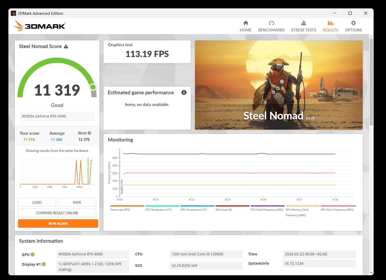Click the green check next to GPU
The height and width of the screenshot is (280, 386).
click(x=32, y=254)
